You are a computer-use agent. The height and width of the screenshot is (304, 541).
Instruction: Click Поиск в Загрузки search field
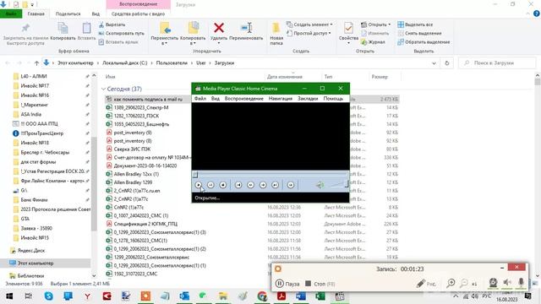tap(497, 63)
